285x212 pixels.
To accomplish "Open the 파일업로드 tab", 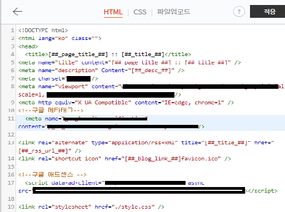I will (x=173, y=12).
